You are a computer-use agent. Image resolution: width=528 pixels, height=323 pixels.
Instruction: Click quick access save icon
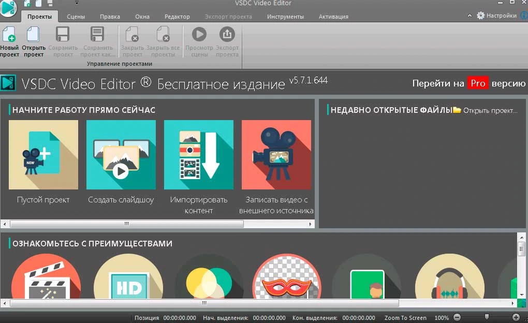tap(50, 4)
